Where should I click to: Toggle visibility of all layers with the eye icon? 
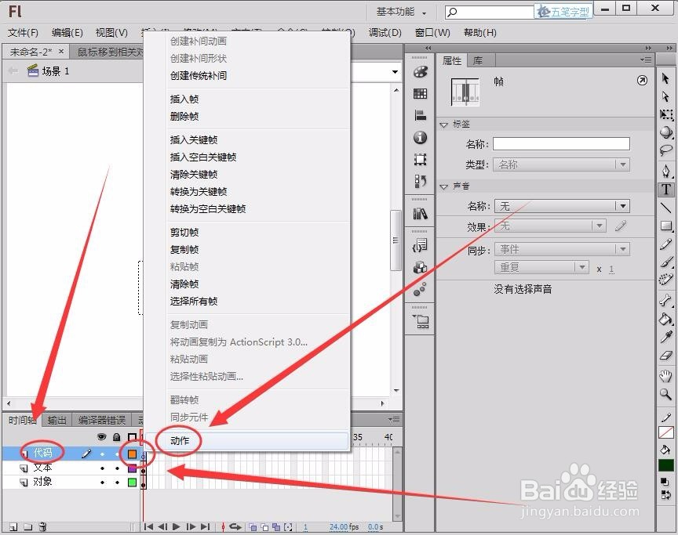pos(101,438)
